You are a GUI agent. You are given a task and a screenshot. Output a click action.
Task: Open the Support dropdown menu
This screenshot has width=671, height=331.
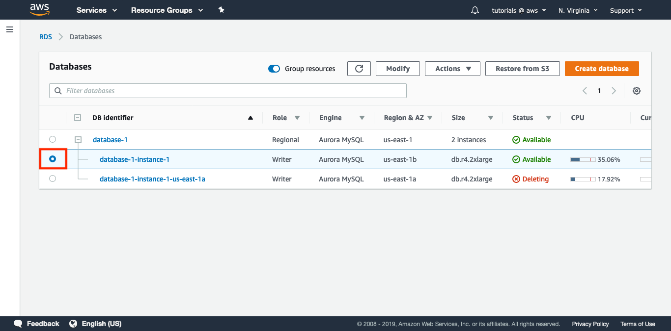coord(626,10)
